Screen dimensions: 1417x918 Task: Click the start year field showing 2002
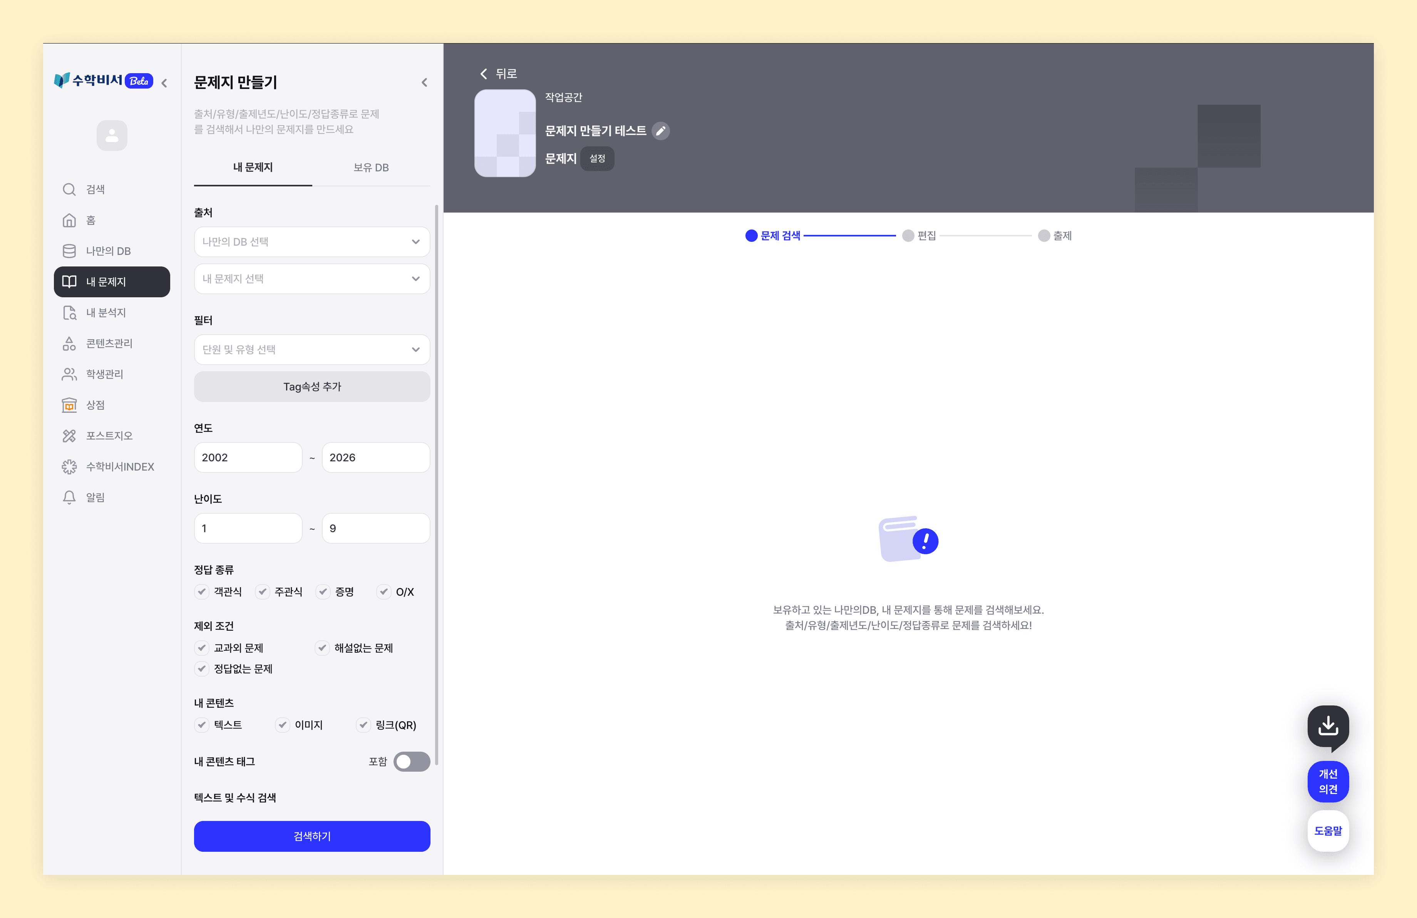point(248,457)
